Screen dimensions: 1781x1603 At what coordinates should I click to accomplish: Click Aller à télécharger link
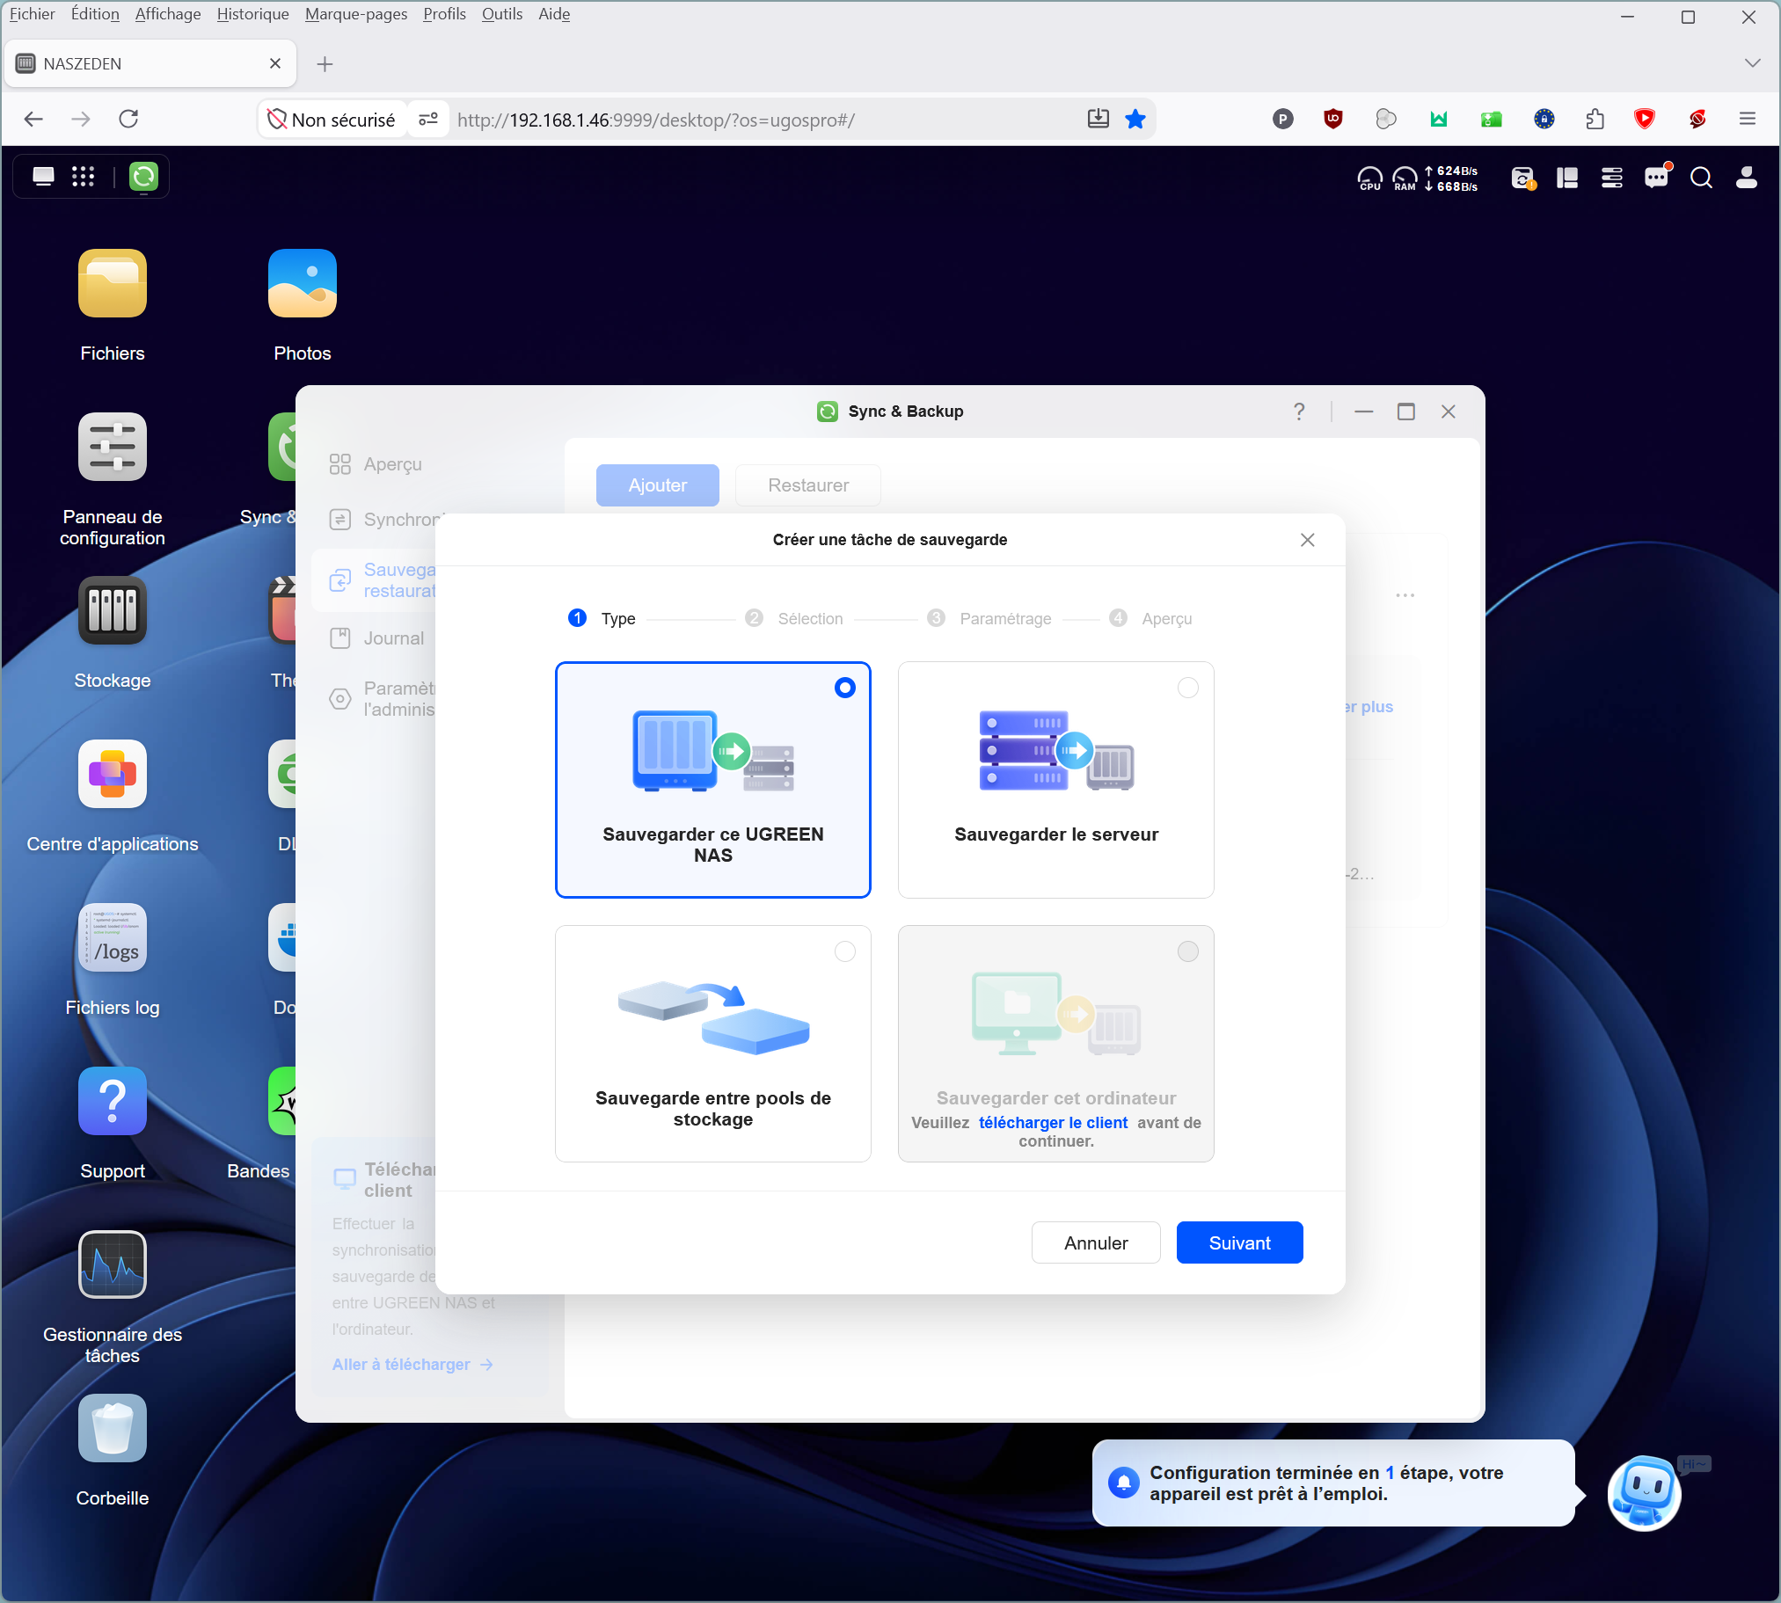pyautogui.click(x=412, y=1366)
